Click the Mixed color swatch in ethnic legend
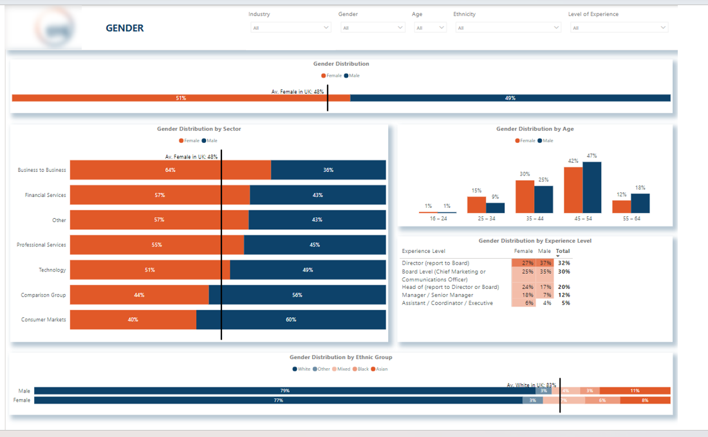708x437 pixels. (334, 369)
